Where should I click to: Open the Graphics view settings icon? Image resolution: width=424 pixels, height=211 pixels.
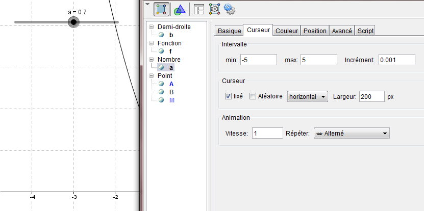pyautogui.click(x=179, y=9)
